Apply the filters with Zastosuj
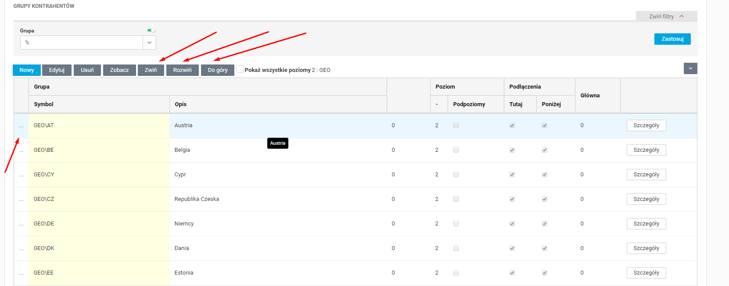The height and width of the screenshot is (286, 729). [672, 39]
